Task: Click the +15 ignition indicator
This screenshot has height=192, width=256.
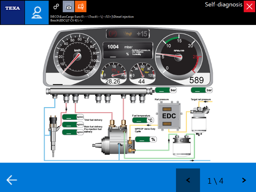Action: click(142, 34)
